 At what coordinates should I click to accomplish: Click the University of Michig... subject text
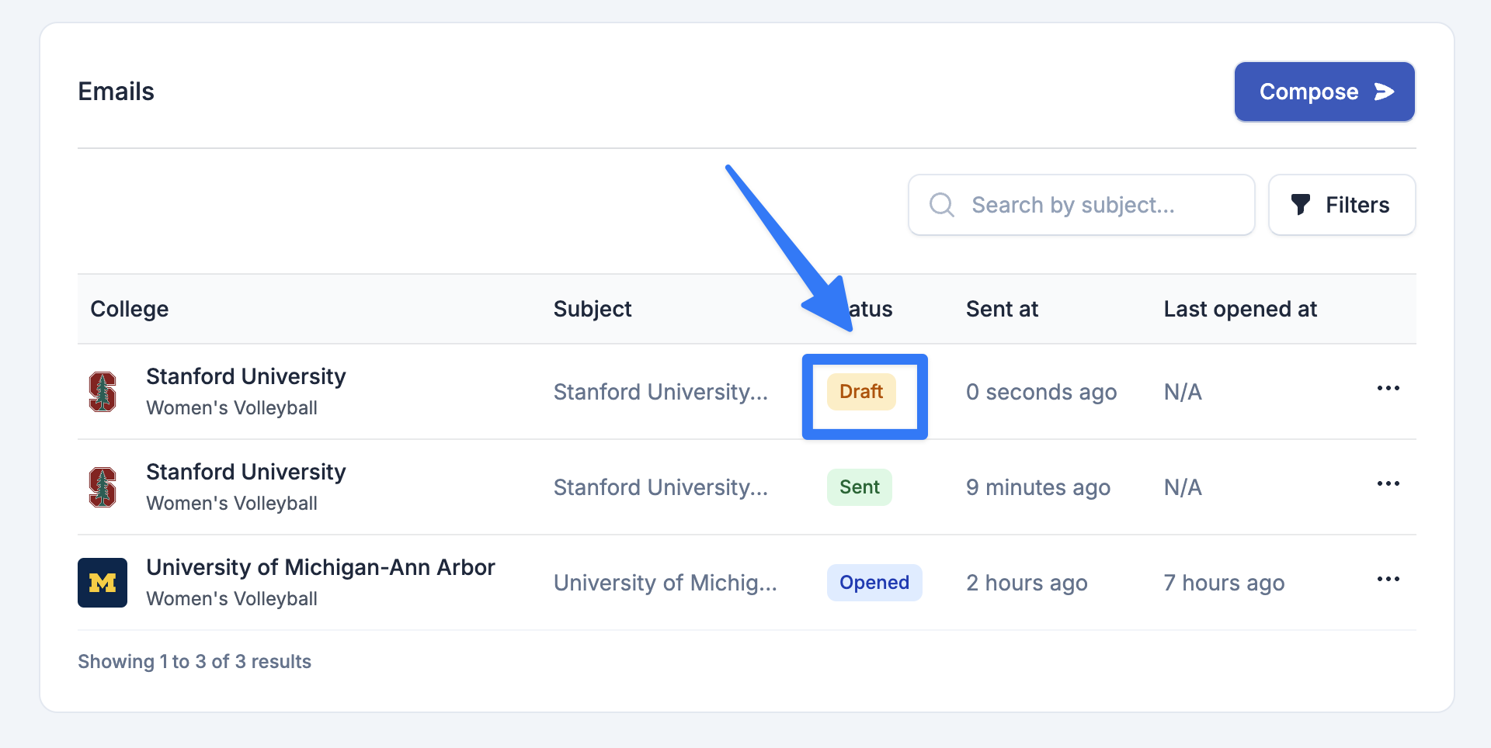pyautogui.click(x=666, y=583)
